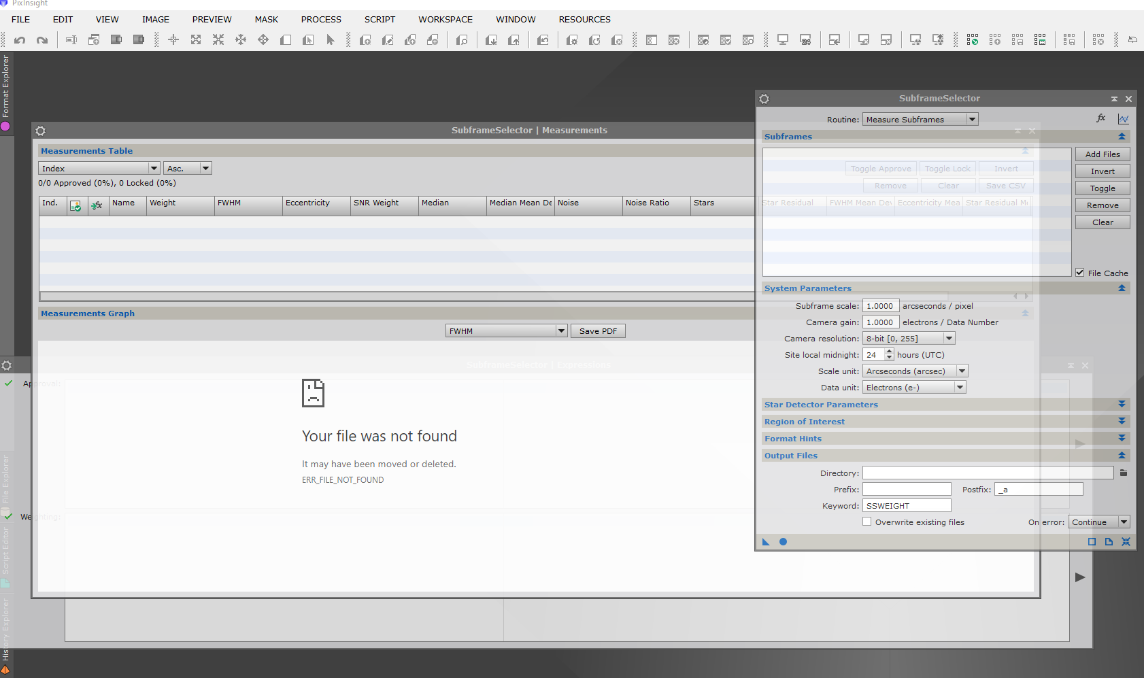1144x678 pixels.
Task: Click the approved checkmark column header icon
Action: pyautogui.click(x=75, y=206)
